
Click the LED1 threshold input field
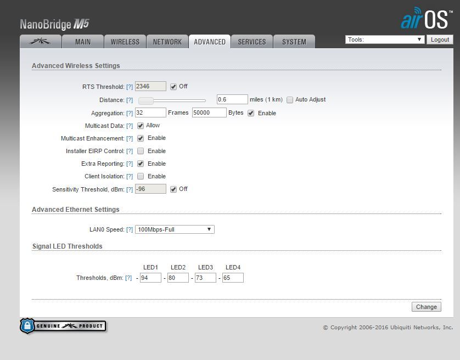point(150,278)
